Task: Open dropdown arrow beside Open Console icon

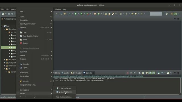Action: (171, 73)
